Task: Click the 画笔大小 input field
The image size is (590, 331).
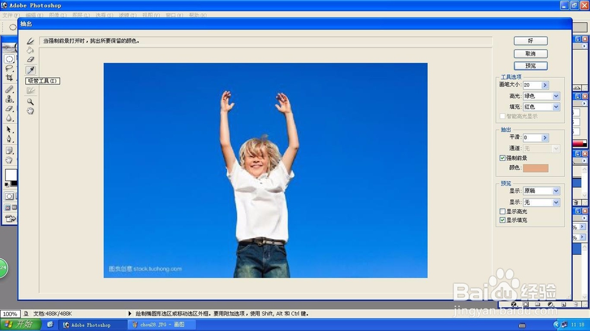Action: [x=532, y=85]
